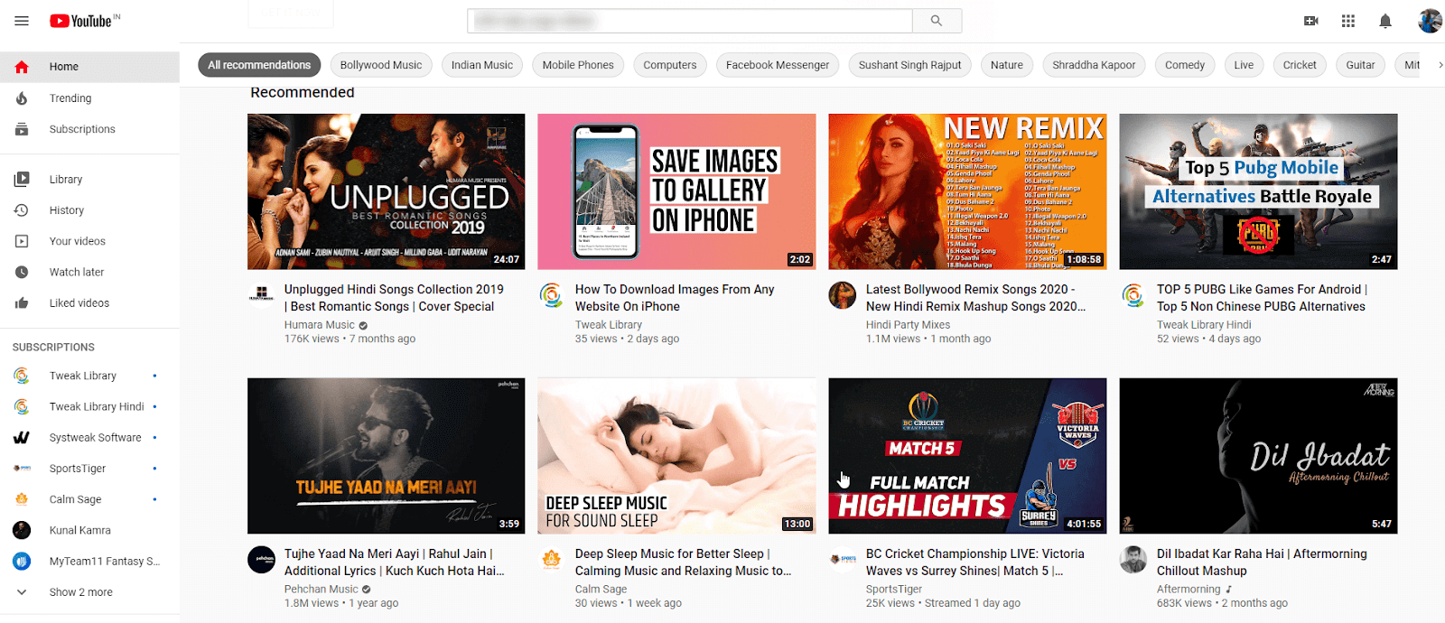
Task: Click the YouTube logo
Action: pos(84,21)
